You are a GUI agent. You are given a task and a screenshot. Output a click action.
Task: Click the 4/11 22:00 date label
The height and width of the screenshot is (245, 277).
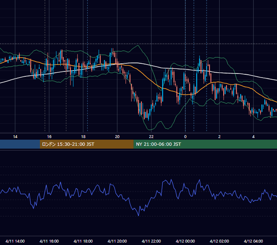151,241
